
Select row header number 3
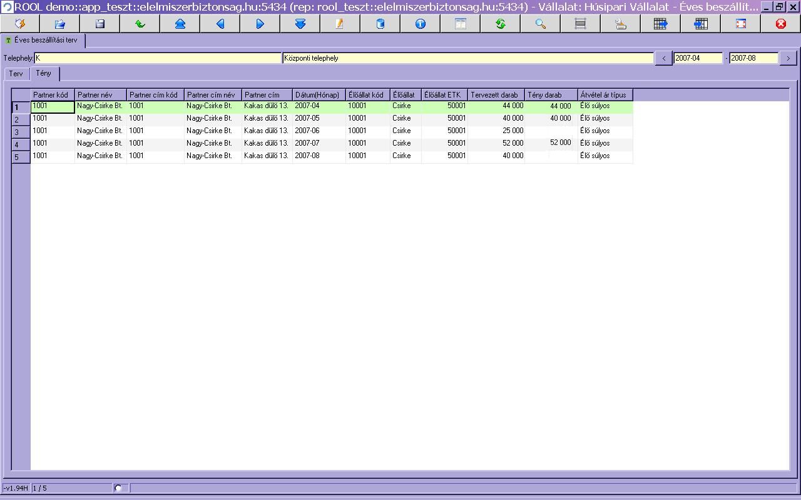click(21, 132)
